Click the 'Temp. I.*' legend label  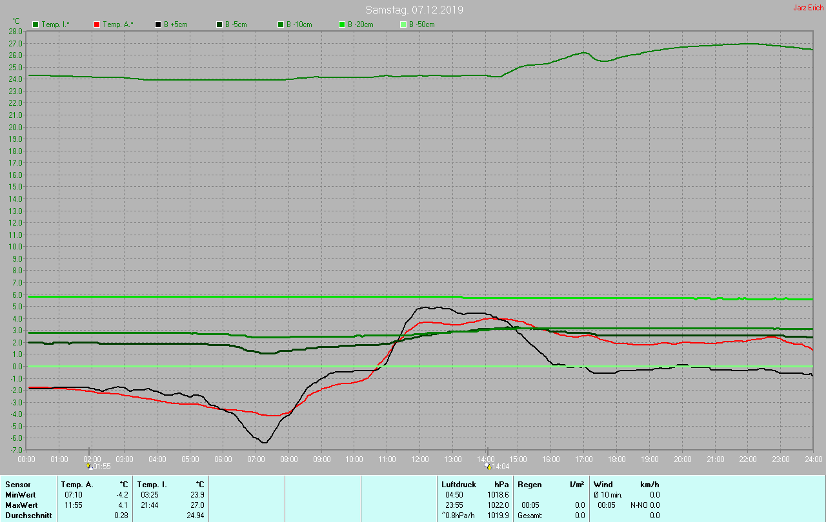pos(57,24)
